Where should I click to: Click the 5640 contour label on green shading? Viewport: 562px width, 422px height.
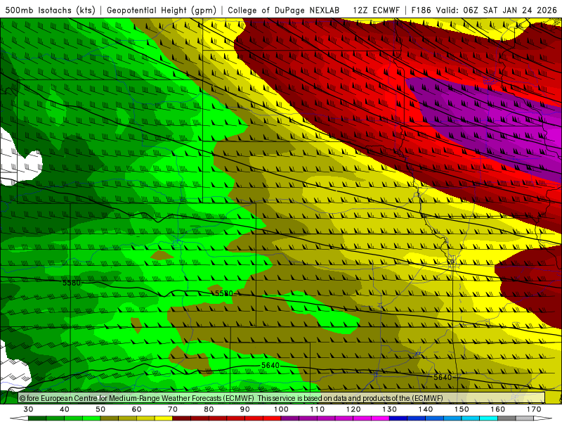coord(270,365)
